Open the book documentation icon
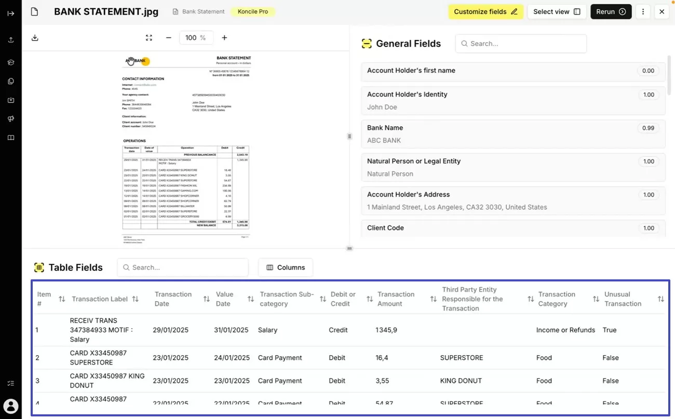 click(x=10, y=138)
